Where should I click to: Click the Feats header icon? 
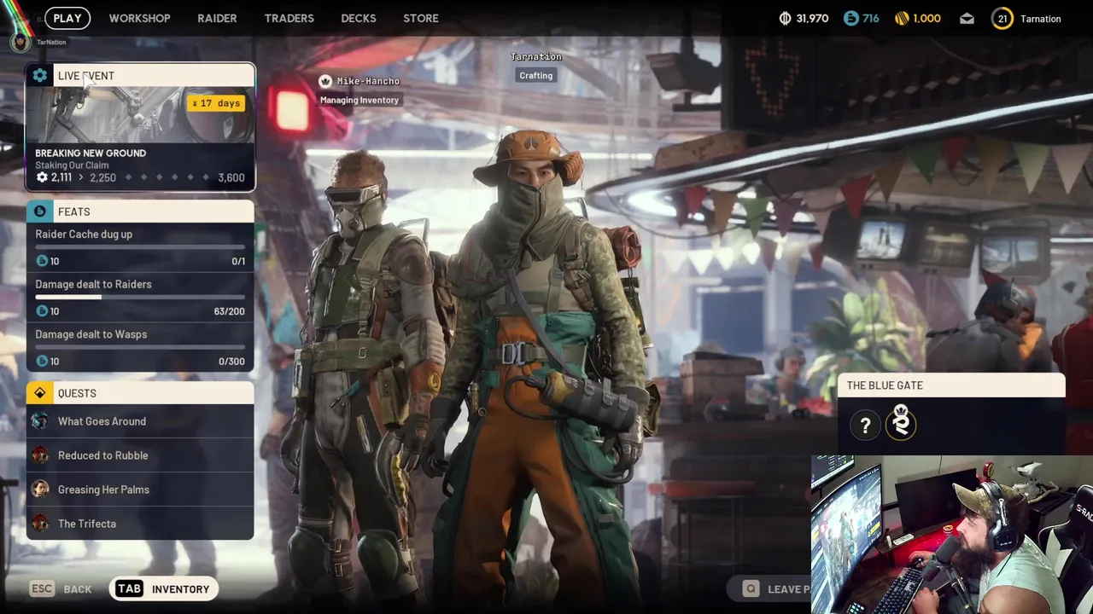(x=39, y=211)
